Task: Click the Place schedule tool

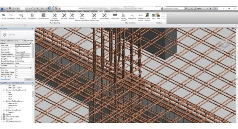Action: tap(154, 16)
